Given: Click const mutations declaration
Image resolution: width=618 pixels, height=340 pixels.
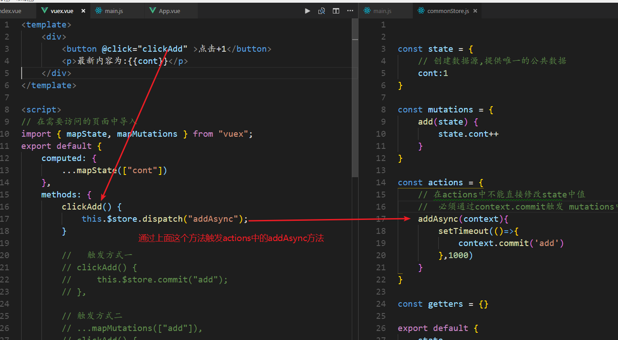Looking at the screenshot, I should (446, 109).
